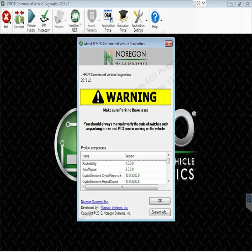Open NextStep NET icon

tap(75, 16)
